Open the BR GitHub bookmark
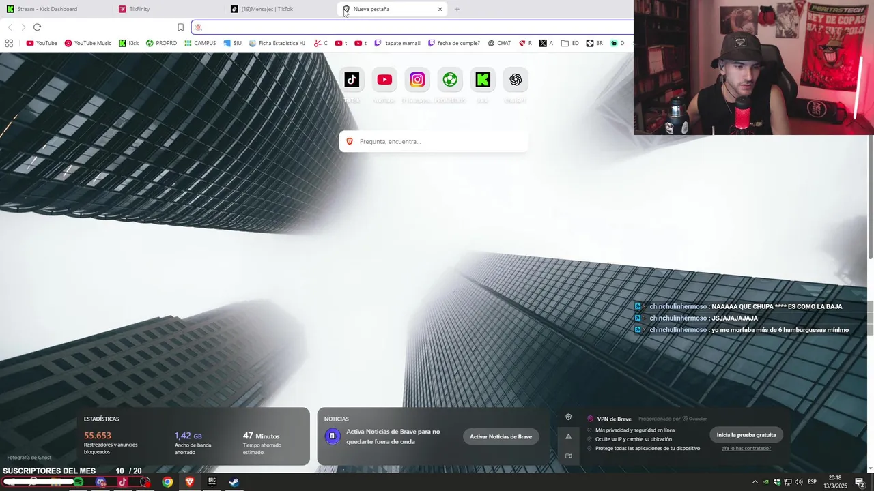Screen dimensions: 874x491 (594, 43)
